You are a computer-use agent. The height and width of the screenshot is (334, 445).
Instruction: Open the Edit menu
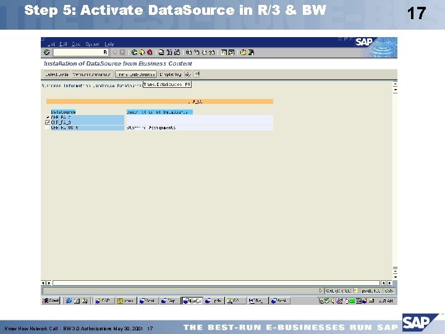click(x=63, y=44)
